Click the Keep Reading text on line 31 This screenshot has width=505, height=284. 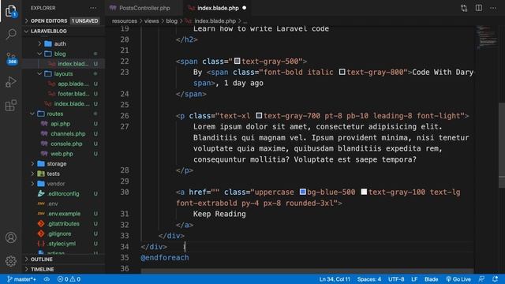click(219, 214)
